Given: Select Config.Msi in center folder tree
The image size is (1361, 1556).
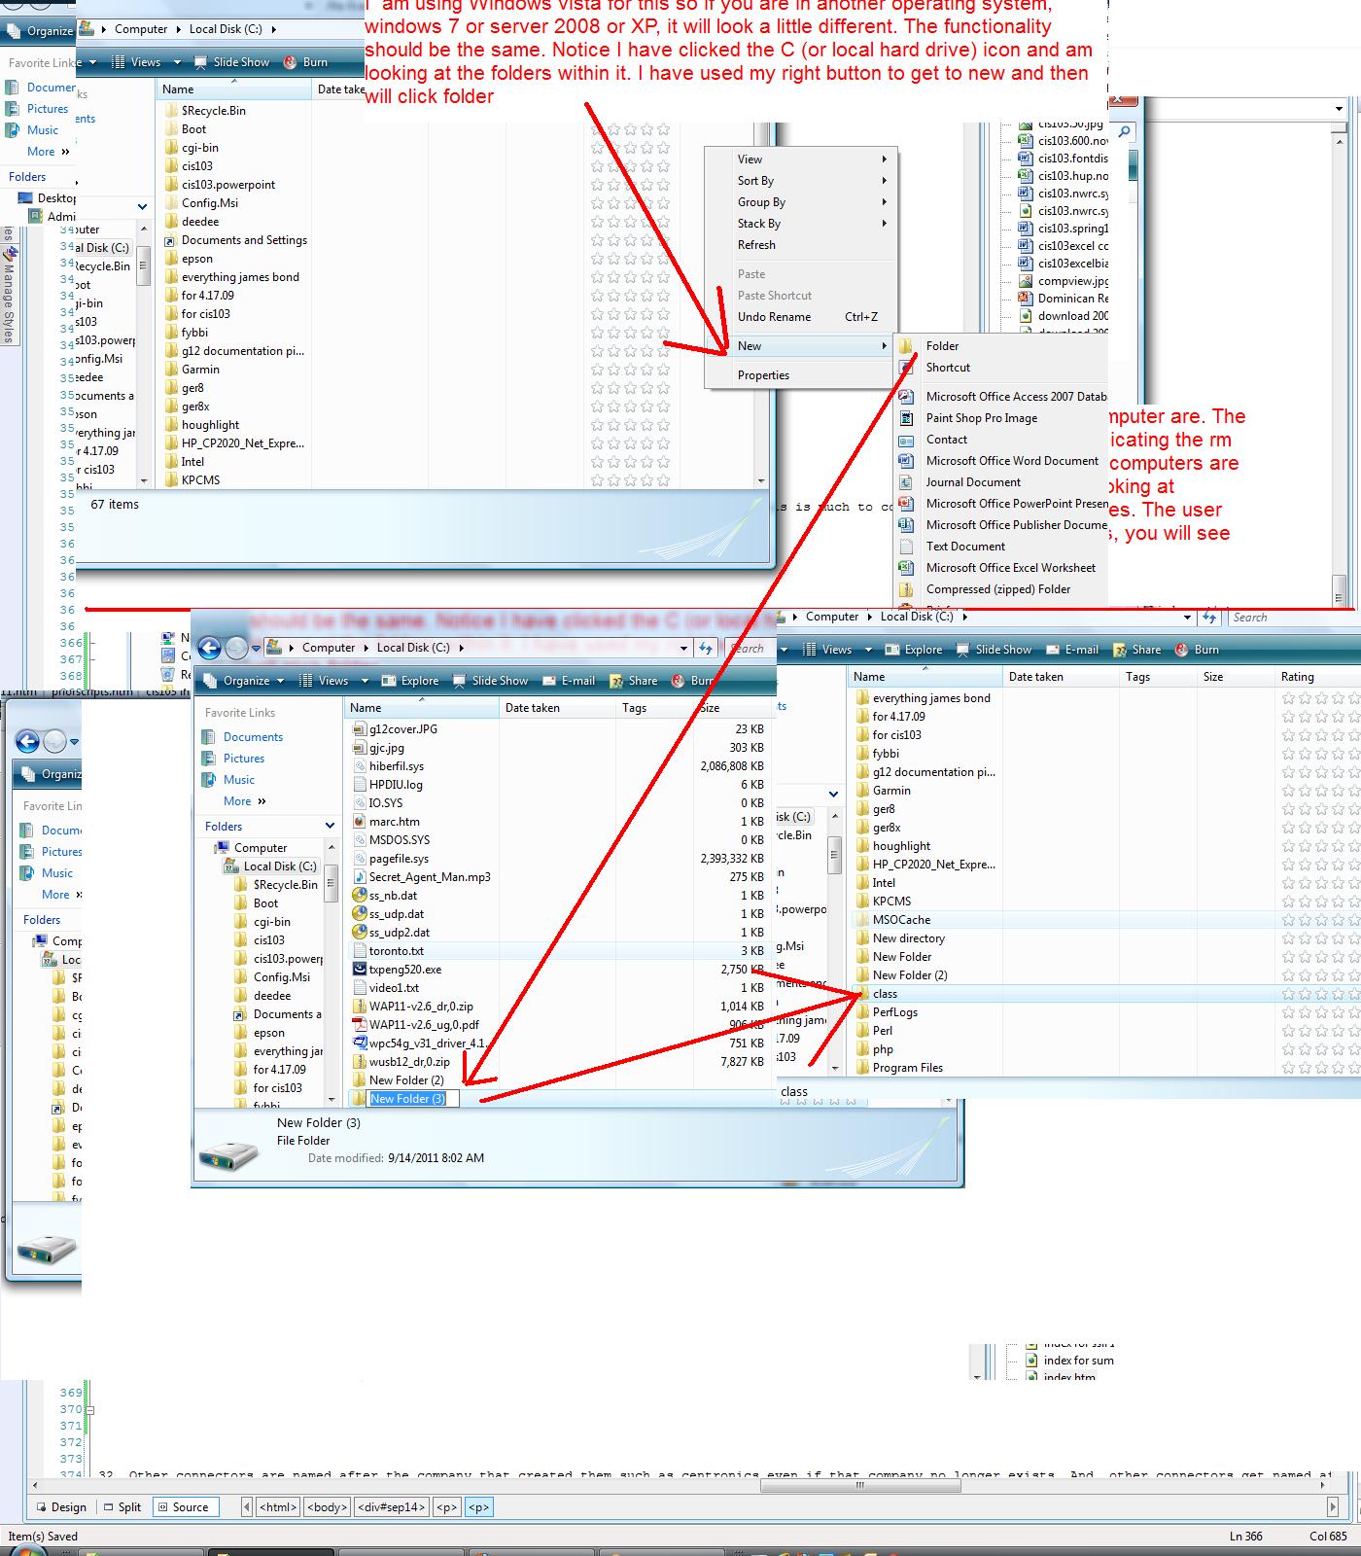Looking at the screenshot, I should pos(282,977).
